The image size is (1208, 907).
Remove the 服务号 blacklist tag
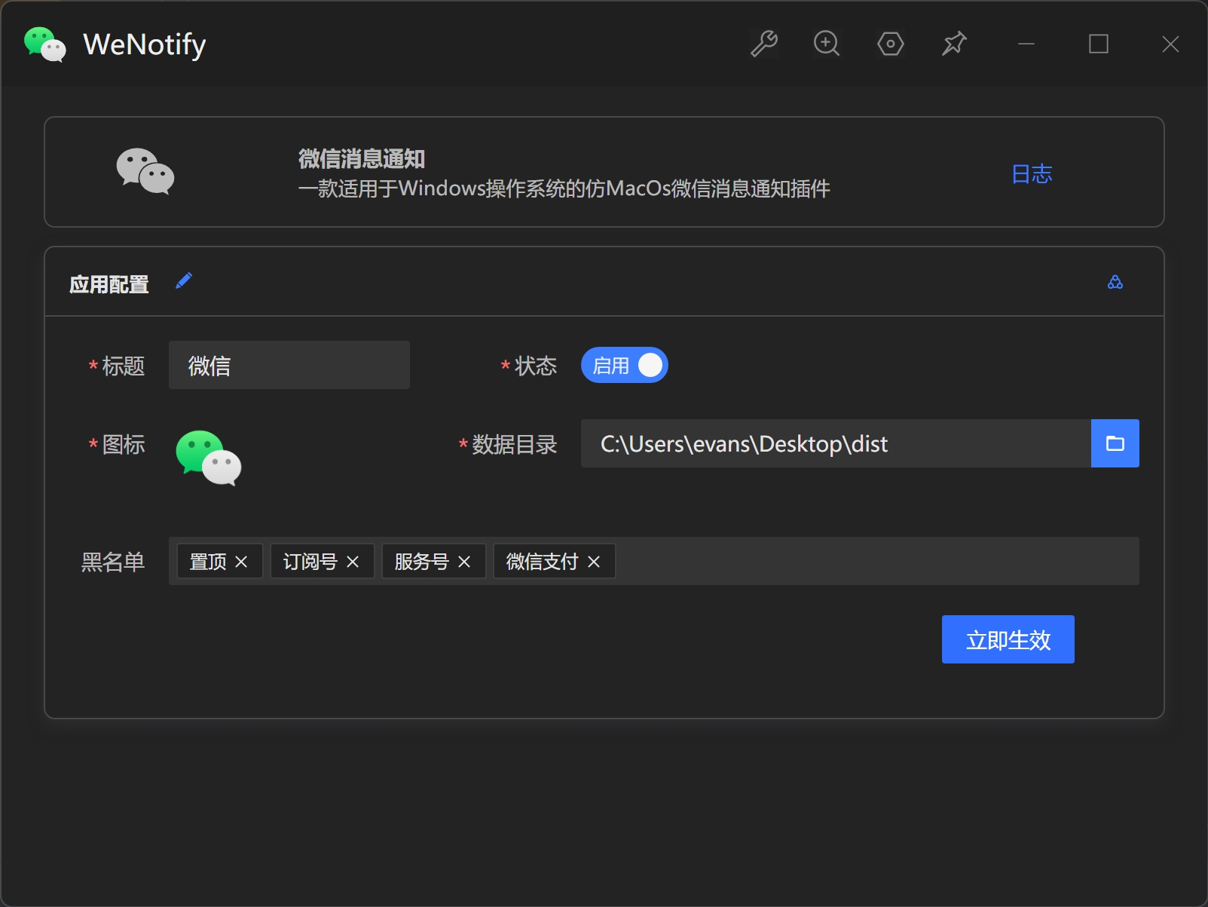pos(464,562)
